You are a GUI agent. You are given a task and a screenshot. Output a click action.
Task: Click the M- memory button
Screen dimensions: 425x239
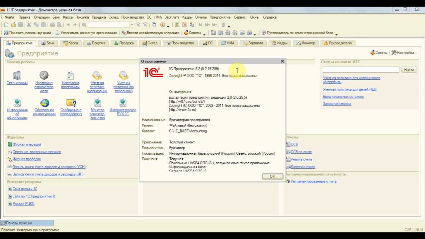214,25
